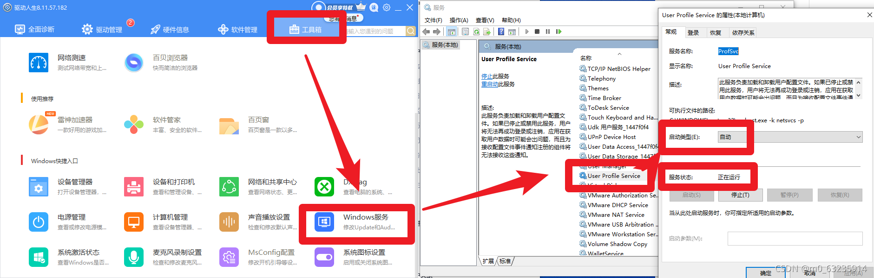Open the 查看(V) menu in Services
Screen dimensions: 874x278
tap(485, 20)
